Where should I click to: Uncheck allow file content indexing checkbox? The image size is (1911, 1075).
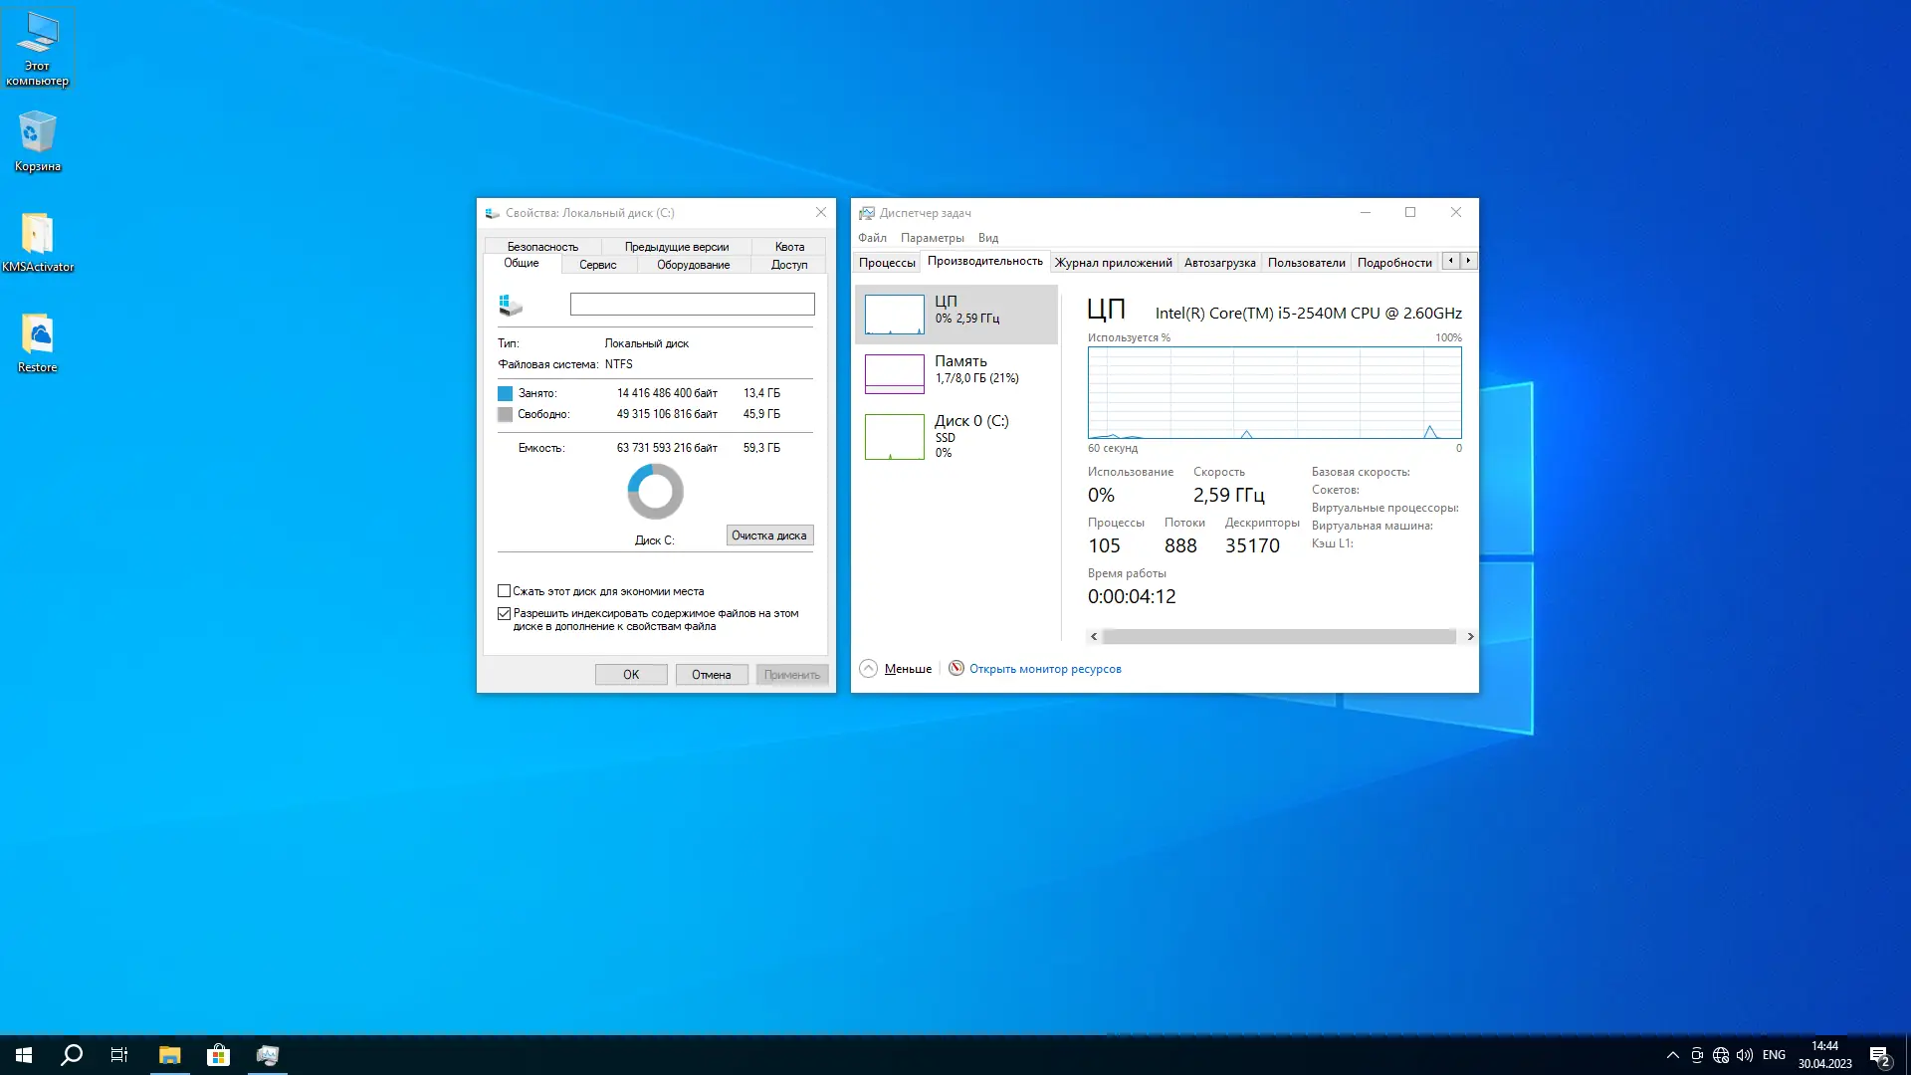click(505, 613)
